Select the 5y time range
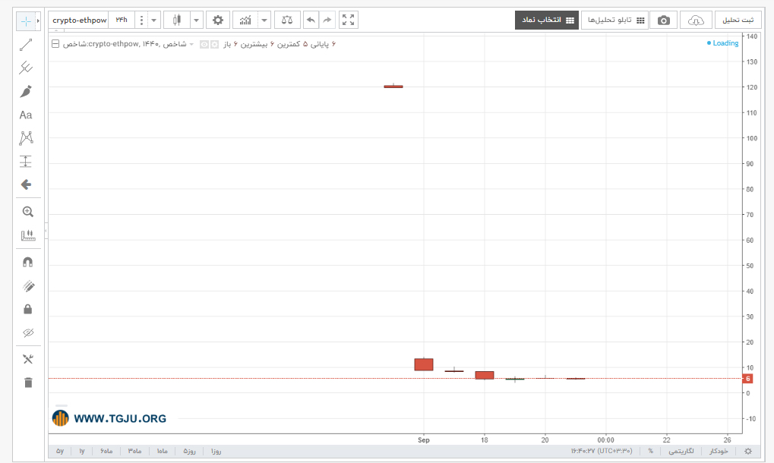This screenshot has height=463, width=774. 60,451
